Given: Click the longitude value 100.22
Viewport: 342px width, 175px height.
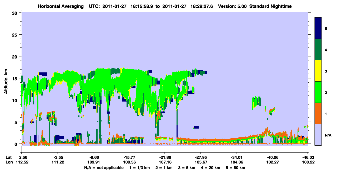Looking at the screenshot, I should click(308, 162).
